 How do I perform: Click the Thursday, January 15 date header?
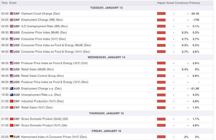click(107, 113)
